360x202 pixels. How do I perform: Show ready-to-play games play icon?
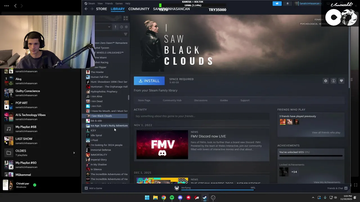(126, 27)
